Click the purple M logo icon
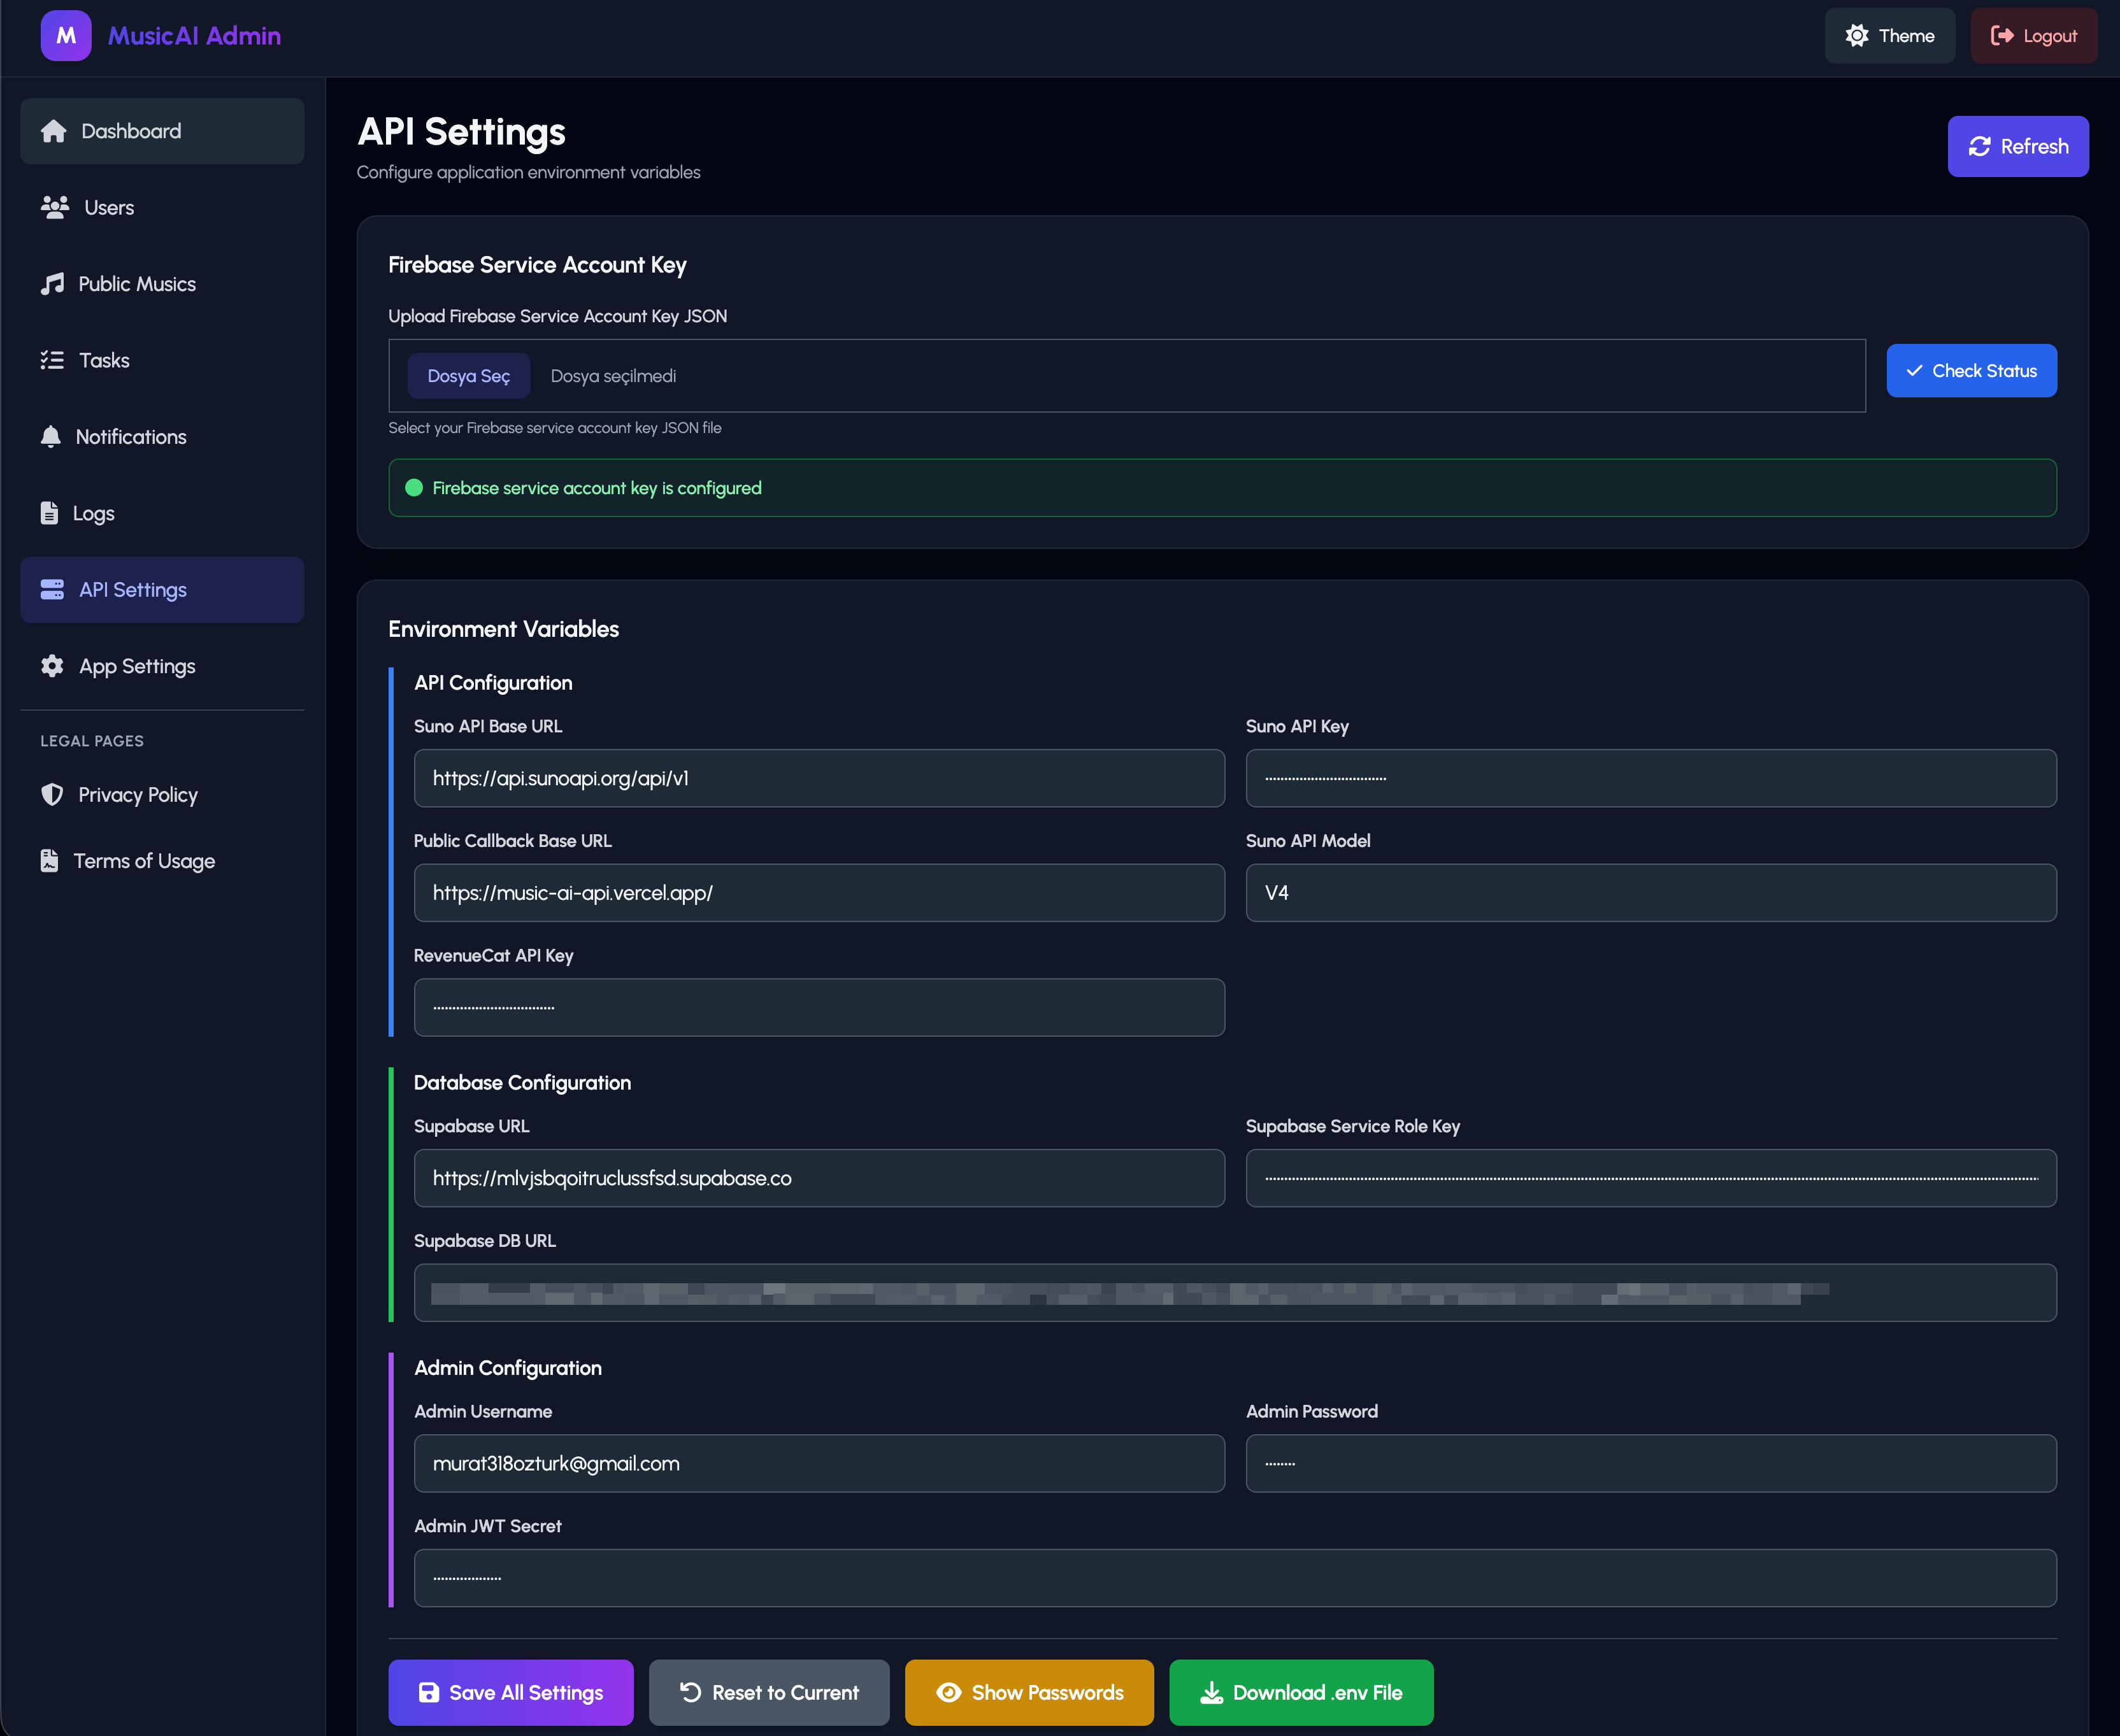2120x1736 pixels. coord(66,36)
